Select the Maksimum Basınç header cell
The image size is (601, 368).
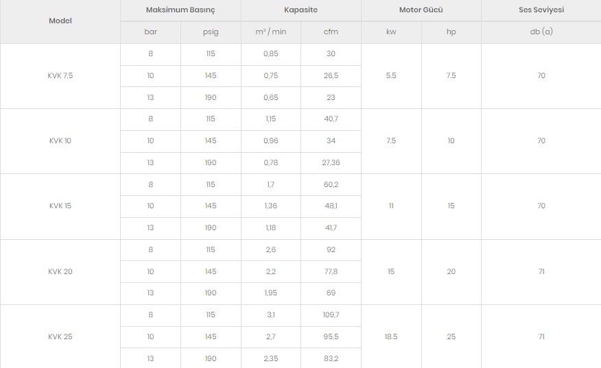[x=180, y=10]
